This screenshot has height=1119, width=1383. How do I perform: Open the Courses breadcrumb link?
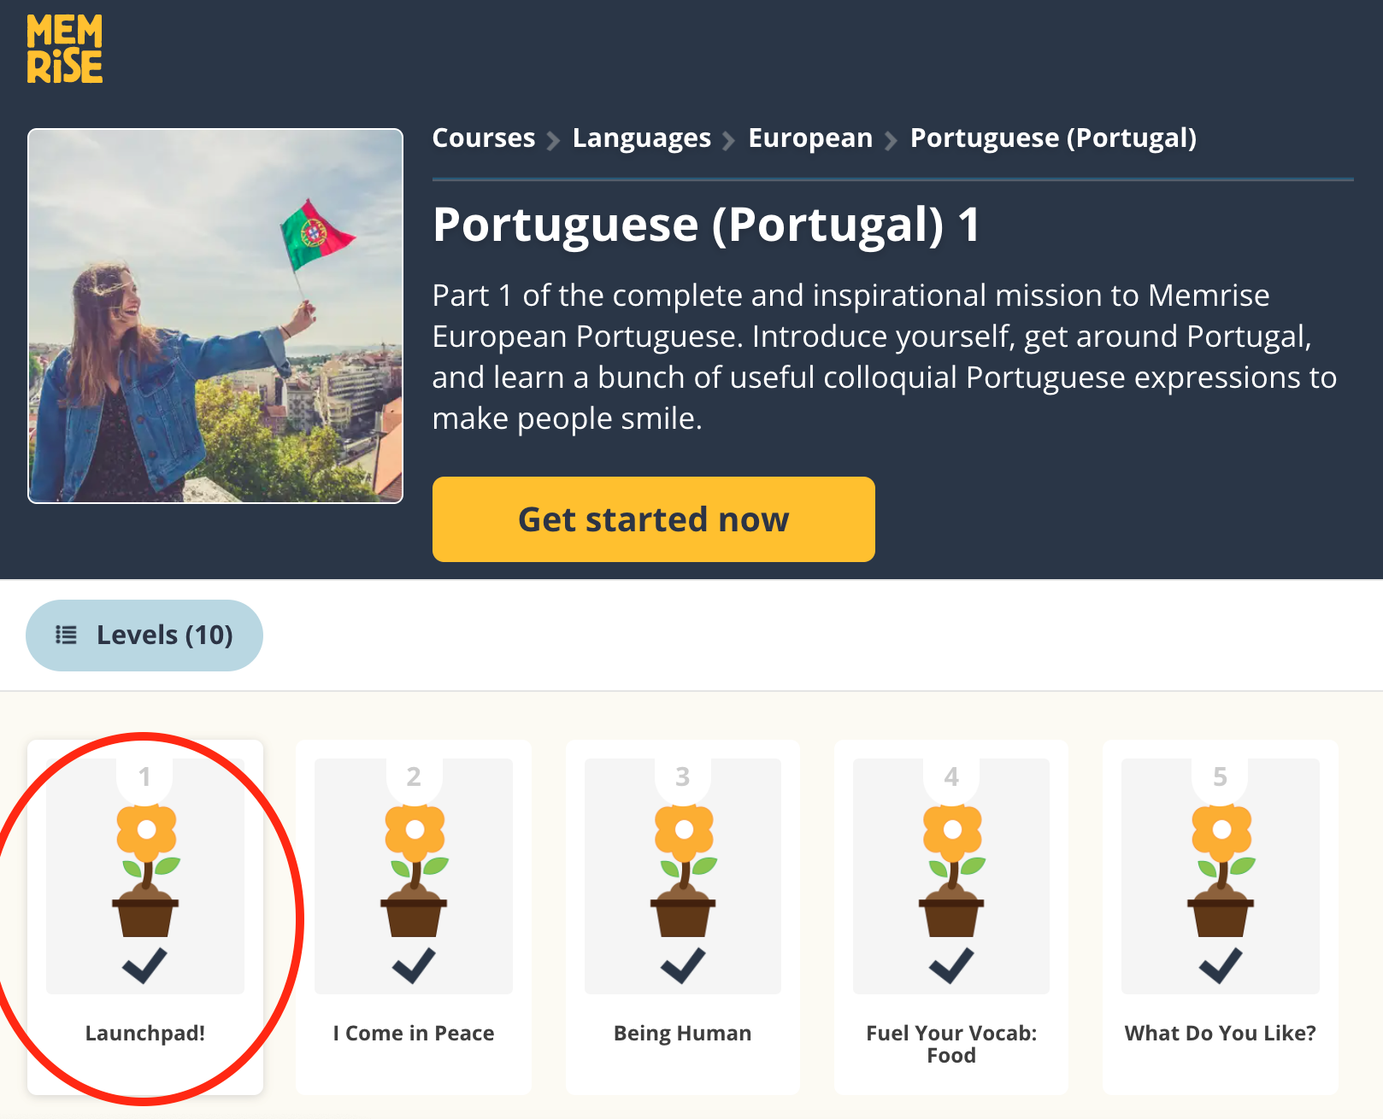(483, 138)
